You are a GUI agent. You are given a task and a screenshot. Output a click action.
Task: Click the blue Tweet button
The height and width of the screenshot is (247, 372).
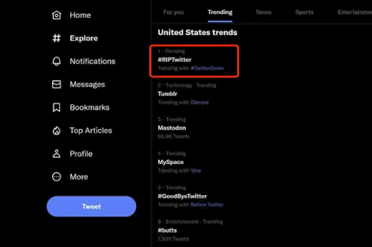[91, 206]
